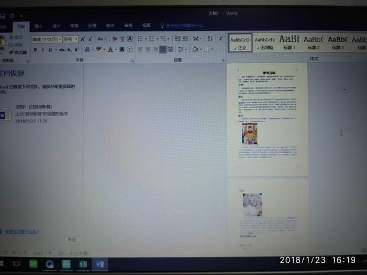Decrease font size with shrink font icon
Screen dimensions: 367x275
pos(91,39)
